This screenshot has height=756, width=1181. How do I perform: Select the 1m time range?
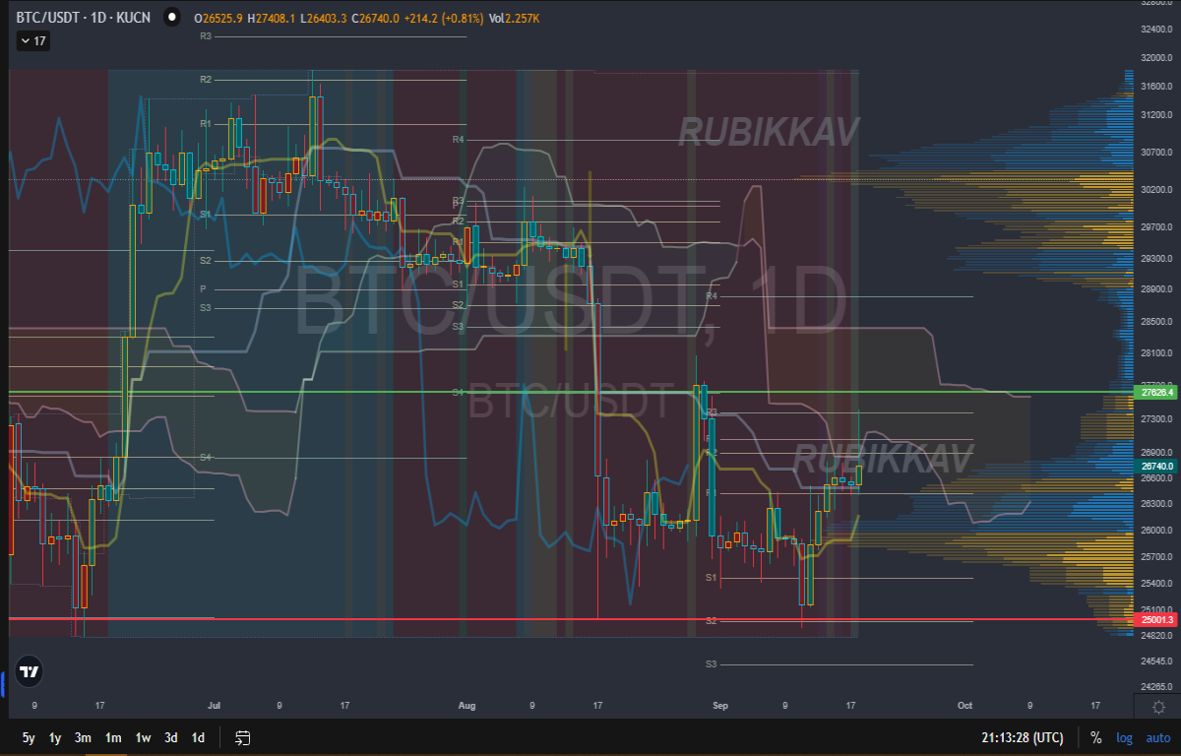pyautogui.click(x=113, y=737)
